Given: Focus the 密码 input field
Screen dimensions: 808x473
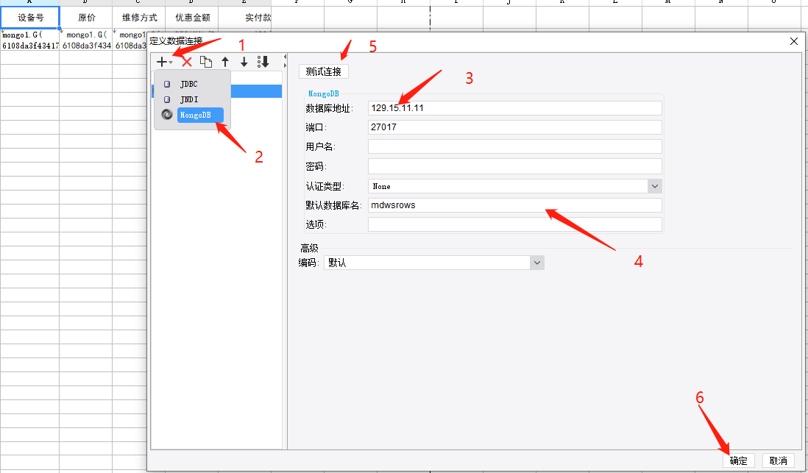Looking at the screenshot, I should click(515, 166).
